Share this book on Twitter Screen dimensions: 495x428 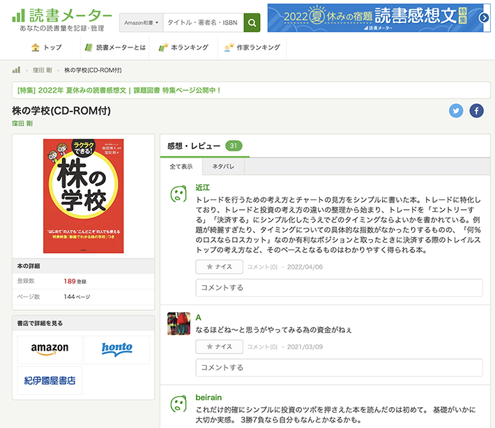pyautogui.click(x=456, y=111)
